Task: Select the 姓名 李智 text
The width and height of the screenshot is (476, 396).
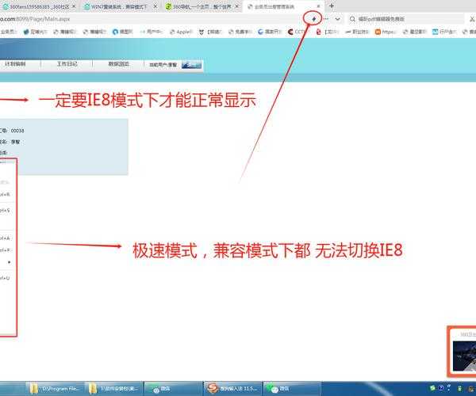Action: point(10,142)
